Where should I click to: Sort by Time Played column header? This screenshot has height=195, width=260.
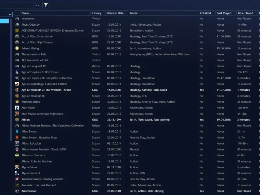click(x=247, y=13)
